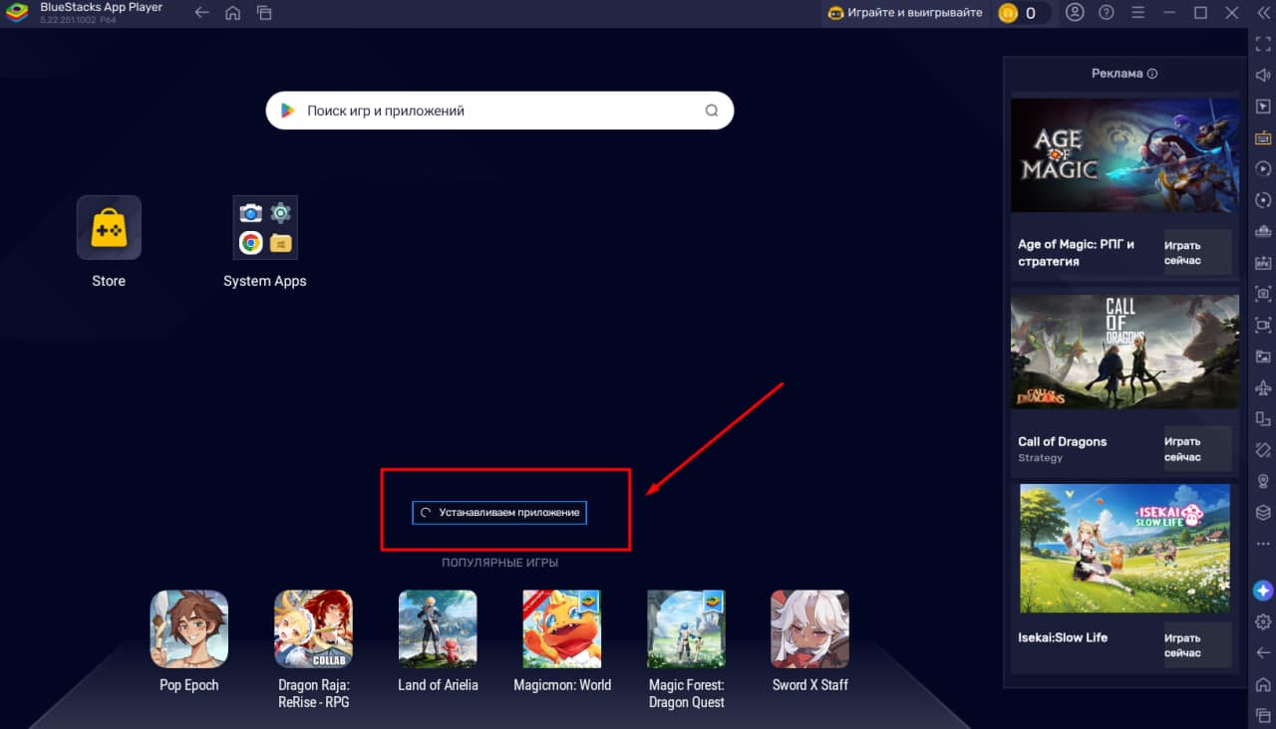Open the hamburger menu in title bar

click(1138, 13)
